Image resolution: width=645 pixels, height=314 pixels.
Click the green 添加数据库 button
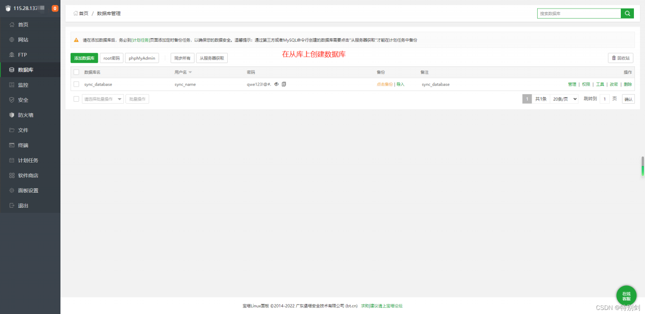(x=84, y=58)
